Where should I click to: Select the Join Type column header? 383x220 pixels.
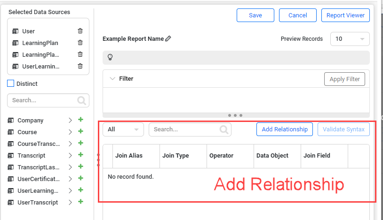click(176, 156)
